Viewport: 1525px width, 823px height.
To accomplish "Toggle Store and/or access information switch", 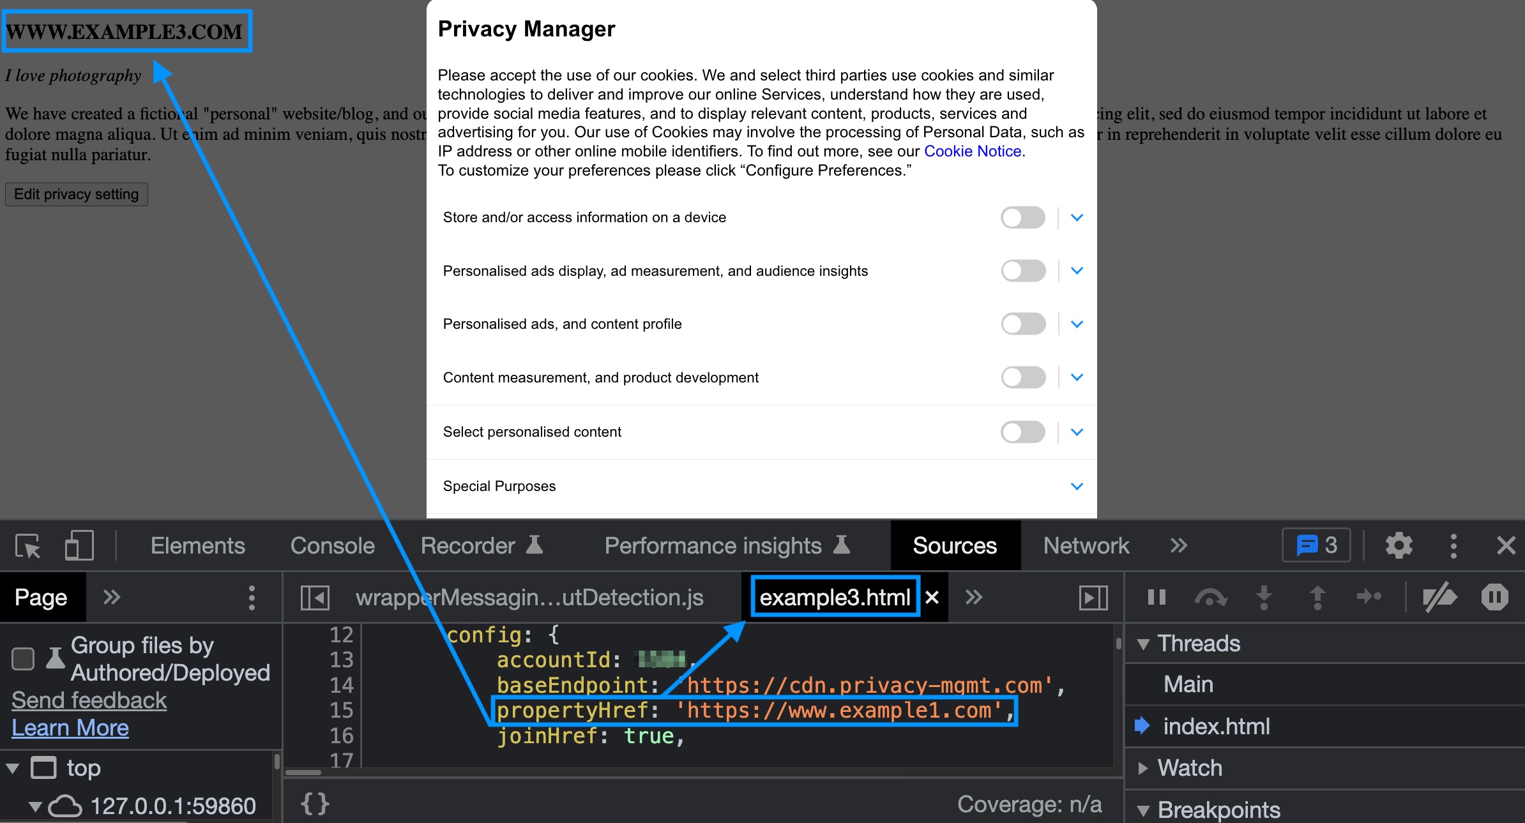I will coord(1023,218).
